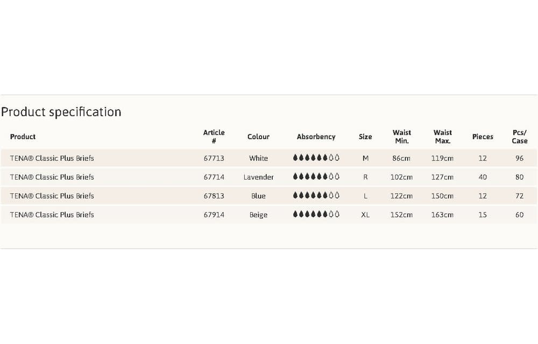Select article number 67713
Screen dimensions: 538x344
214,158
